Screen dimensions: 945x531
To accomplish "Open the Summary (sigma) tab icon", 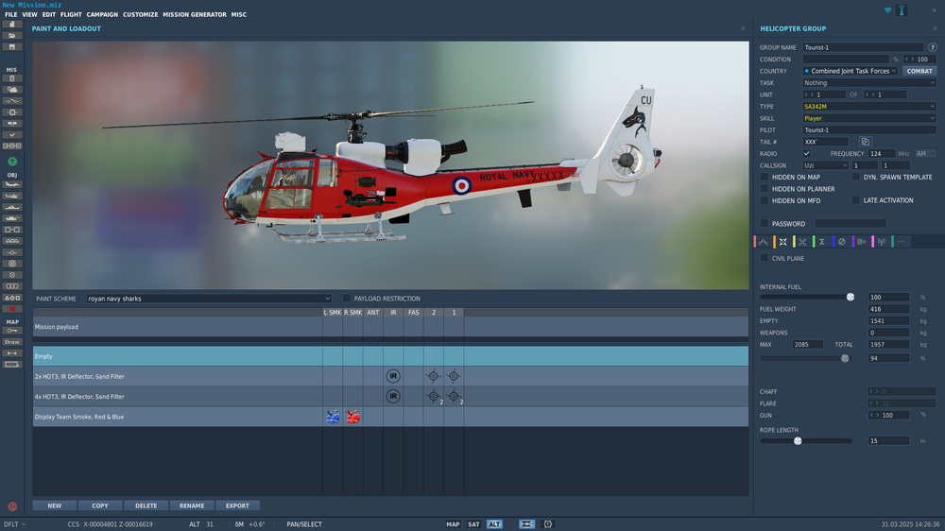I will click(822, 242).
